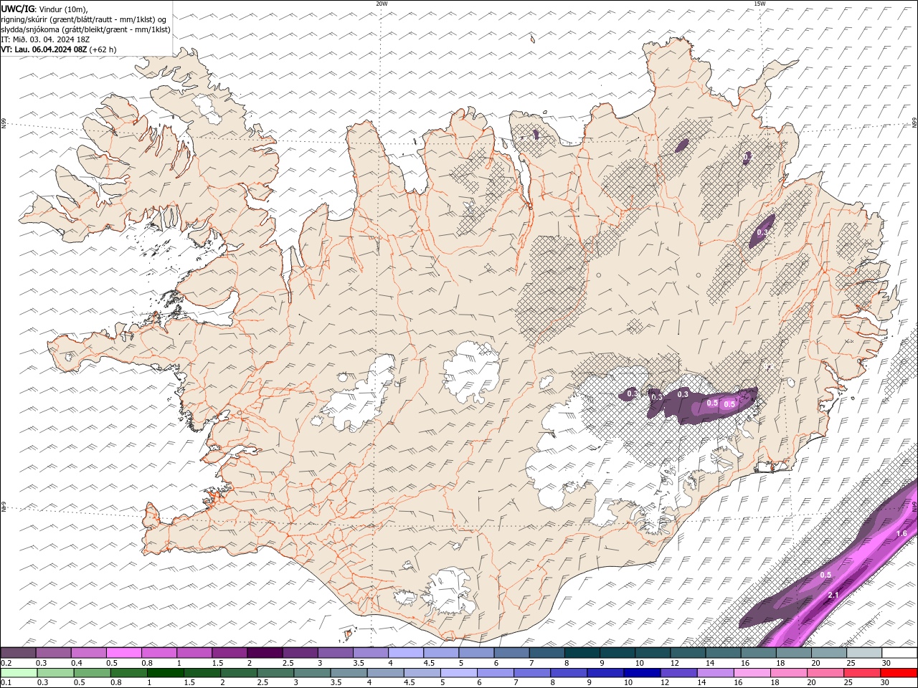This screenshot has width=918, height=688.
Task: Click the 2.5 swatch in lower rain legend
Action: pyautogui.click(x=275, y=673)
